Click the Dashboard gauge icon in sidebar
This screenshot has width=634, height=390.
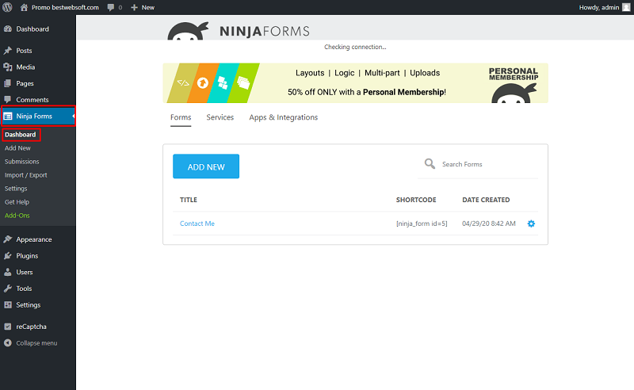coord(8,29)
